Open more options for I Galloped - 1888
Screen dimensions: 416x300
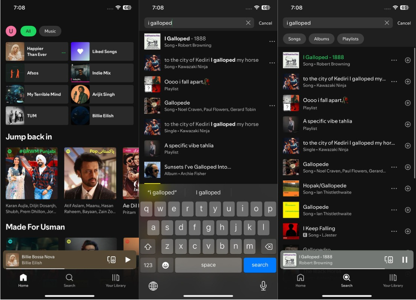272,41
